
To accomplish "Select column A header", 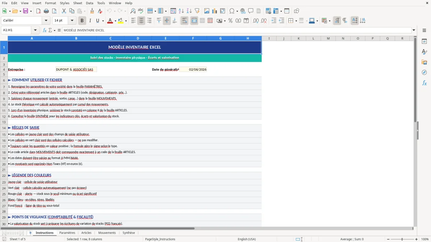I will [x=32, y=38].
